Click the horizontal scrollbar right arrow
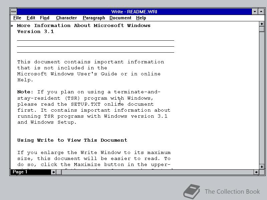267x200 pixels. [x=256, y=172]
